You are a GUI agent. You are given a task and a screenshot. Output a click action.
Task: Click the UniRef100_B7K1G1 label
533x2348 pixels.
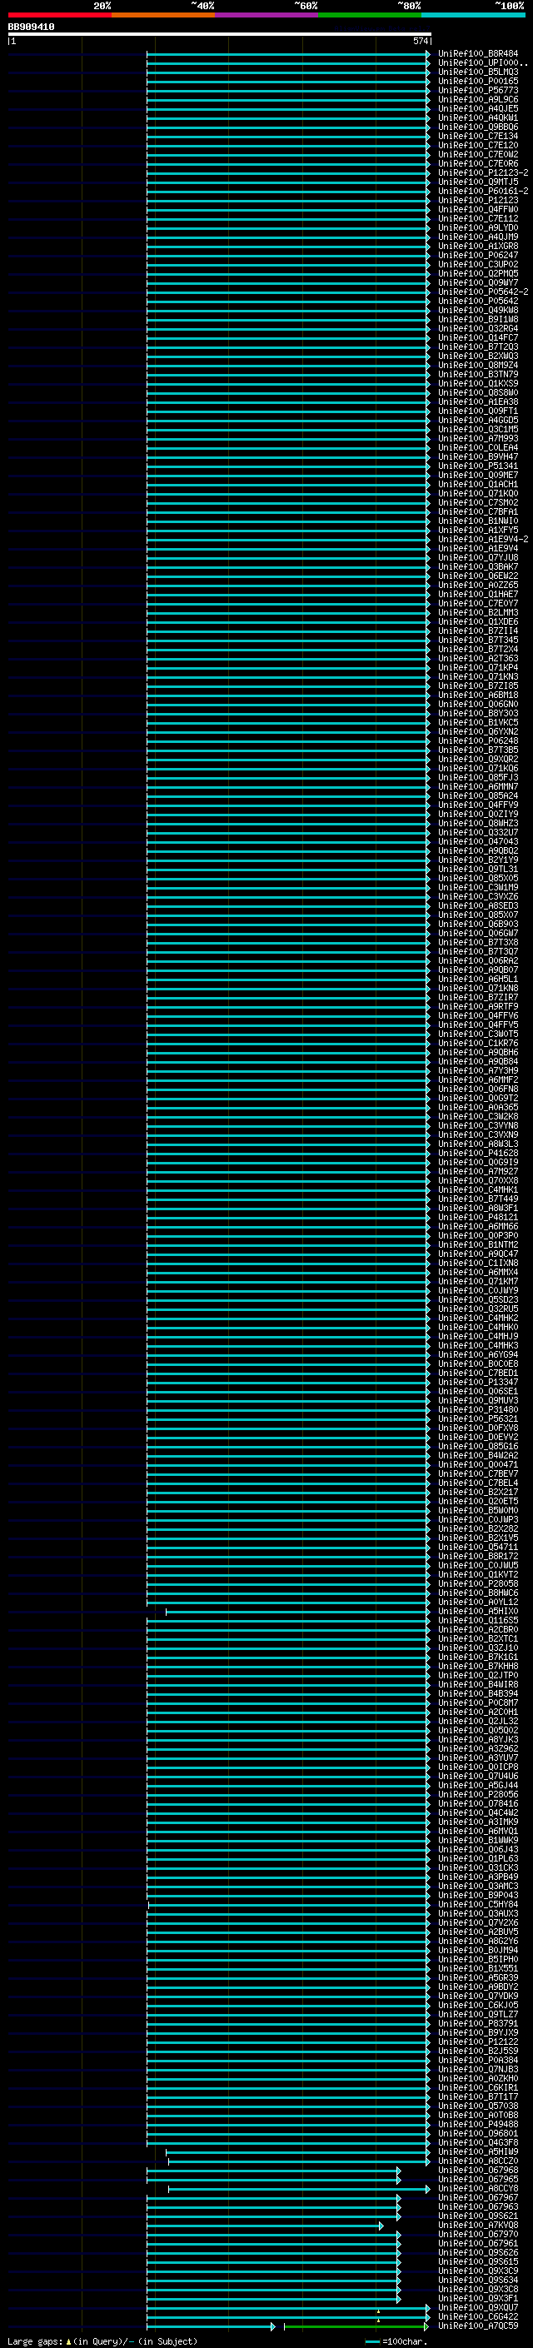pyautogui.click(x=478, y=1657)
